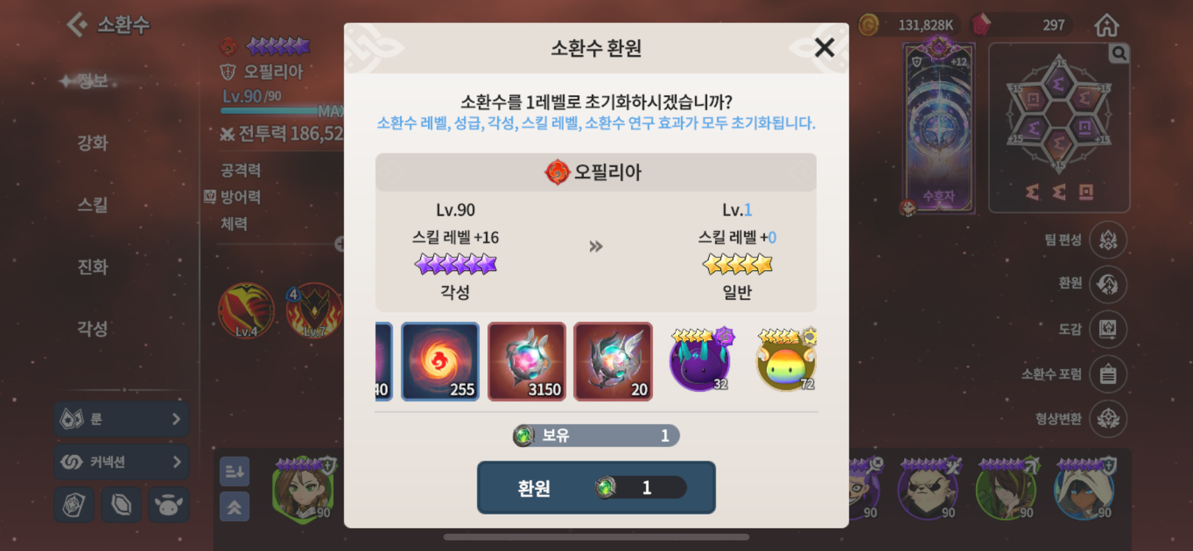The image size is (1193, 551).
Task: Collapse roster with double-up arrow button
Action: point(234,507)
